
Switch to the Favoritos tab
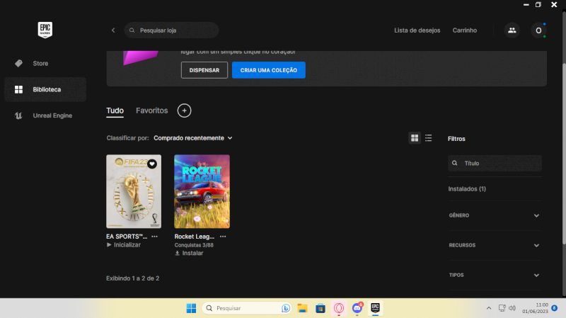coord(151,110)
